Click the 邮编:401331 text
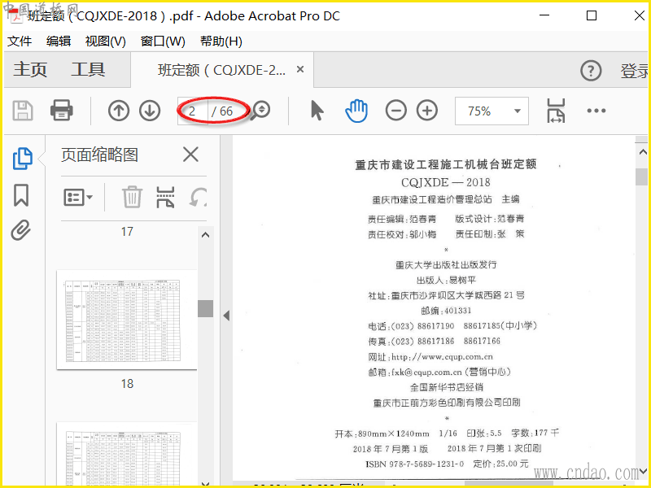Screen dimensions: 651x488 [446, 311]
